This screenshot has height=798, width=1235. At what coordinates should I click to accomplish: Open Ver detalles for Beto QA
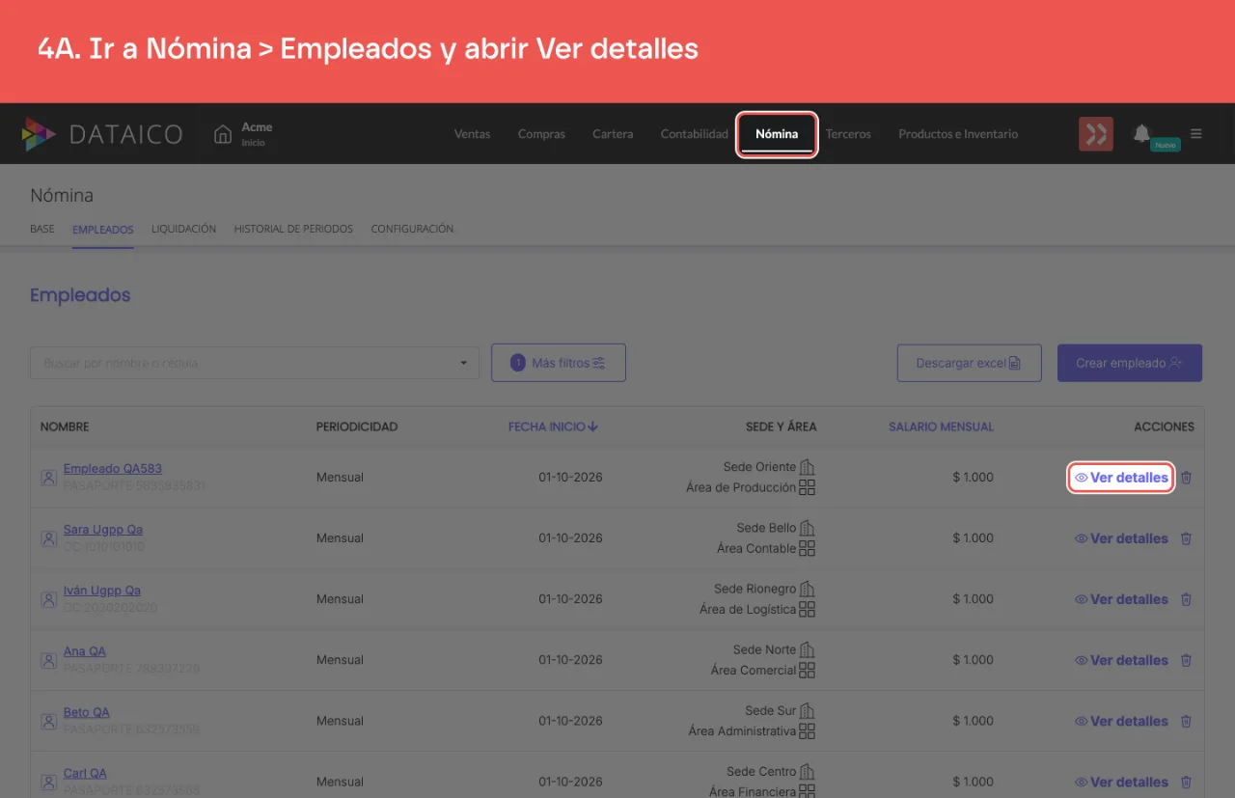pyautogui.click(x=1121, y=721)
